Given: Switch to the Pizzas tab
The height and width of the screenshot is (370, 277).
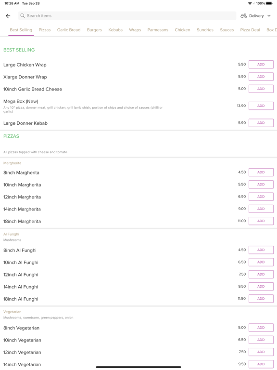Looking at the screenshot, I should click(x=45, y=30).
